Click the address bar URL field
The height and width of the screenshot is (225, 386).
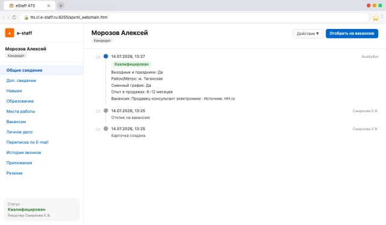click(x=194, y=17)
